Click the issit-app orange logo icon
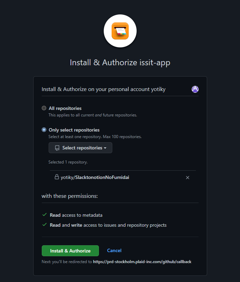This screenshot has height=282, width=240. [120, 31]
